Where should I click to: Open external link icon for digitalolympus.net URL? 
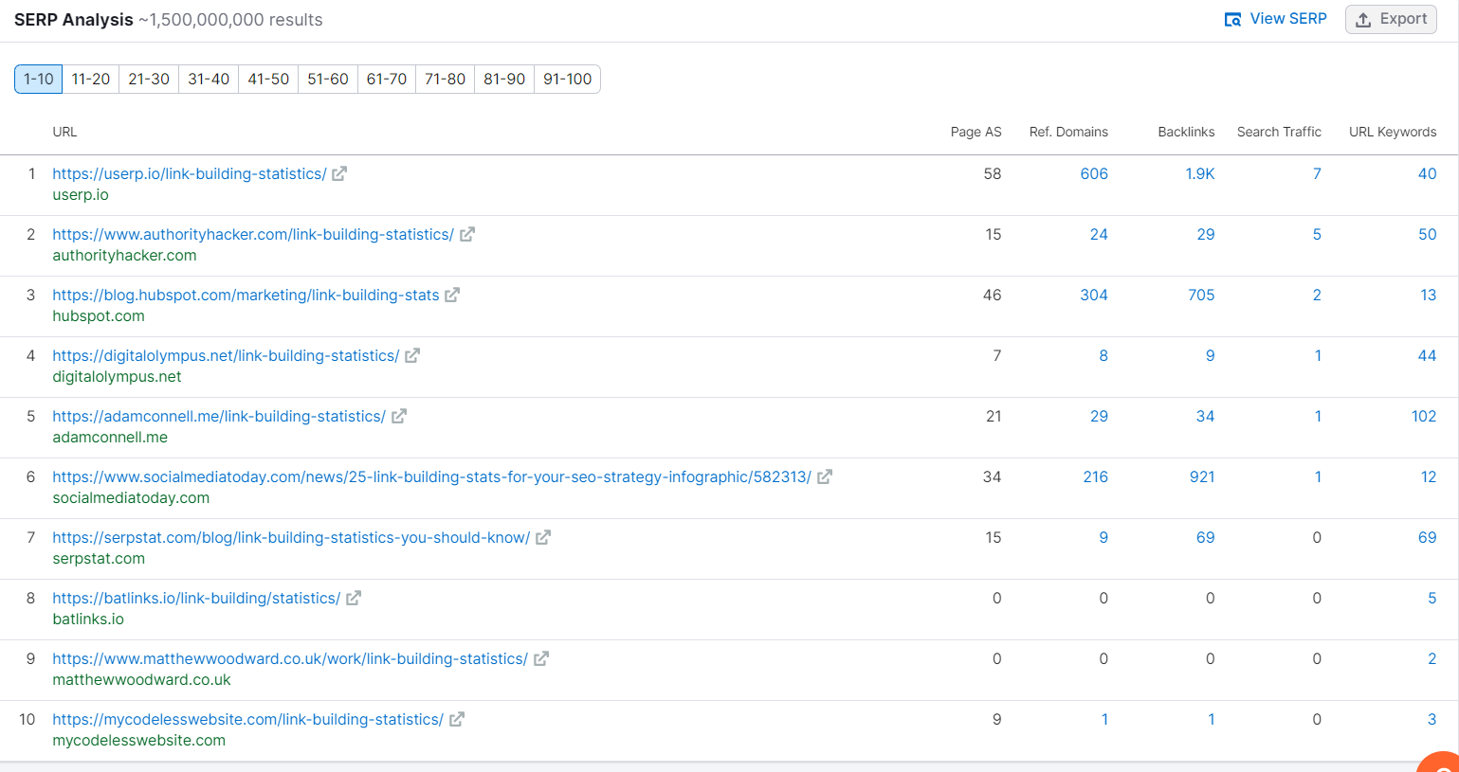click(x=412, y=355)
